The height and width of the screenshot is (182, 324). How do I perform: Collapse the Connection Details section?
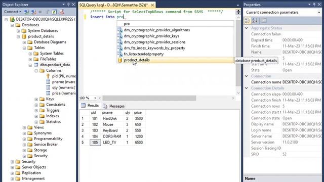click(x=247, y=88)
